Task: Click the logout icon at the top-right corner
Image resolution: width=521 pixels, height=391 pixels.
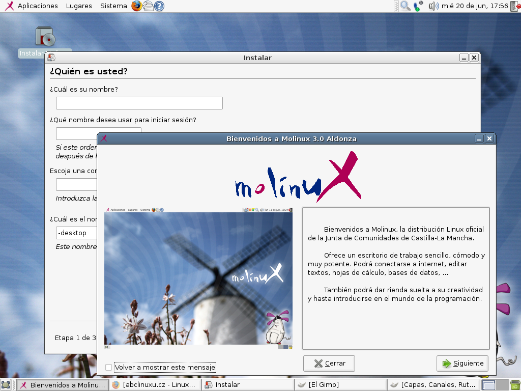Action: [x=515, y=6]
